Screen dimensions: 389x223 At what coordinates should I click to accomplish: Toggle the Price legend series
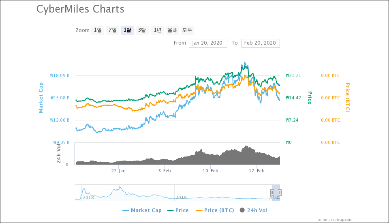[178, 210]
